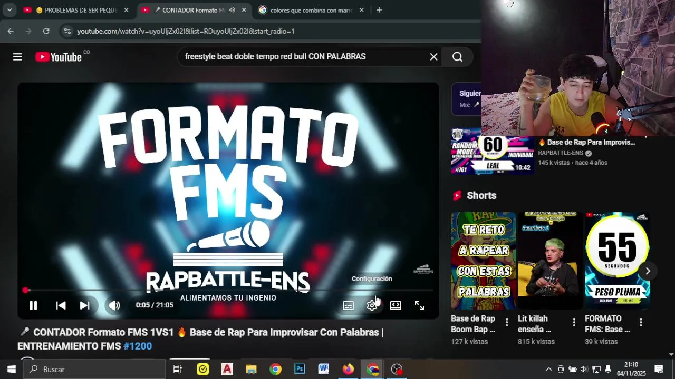The image size is (675, 379).
Task: Pause the video with the pause button
Action: tap(33, 305)
